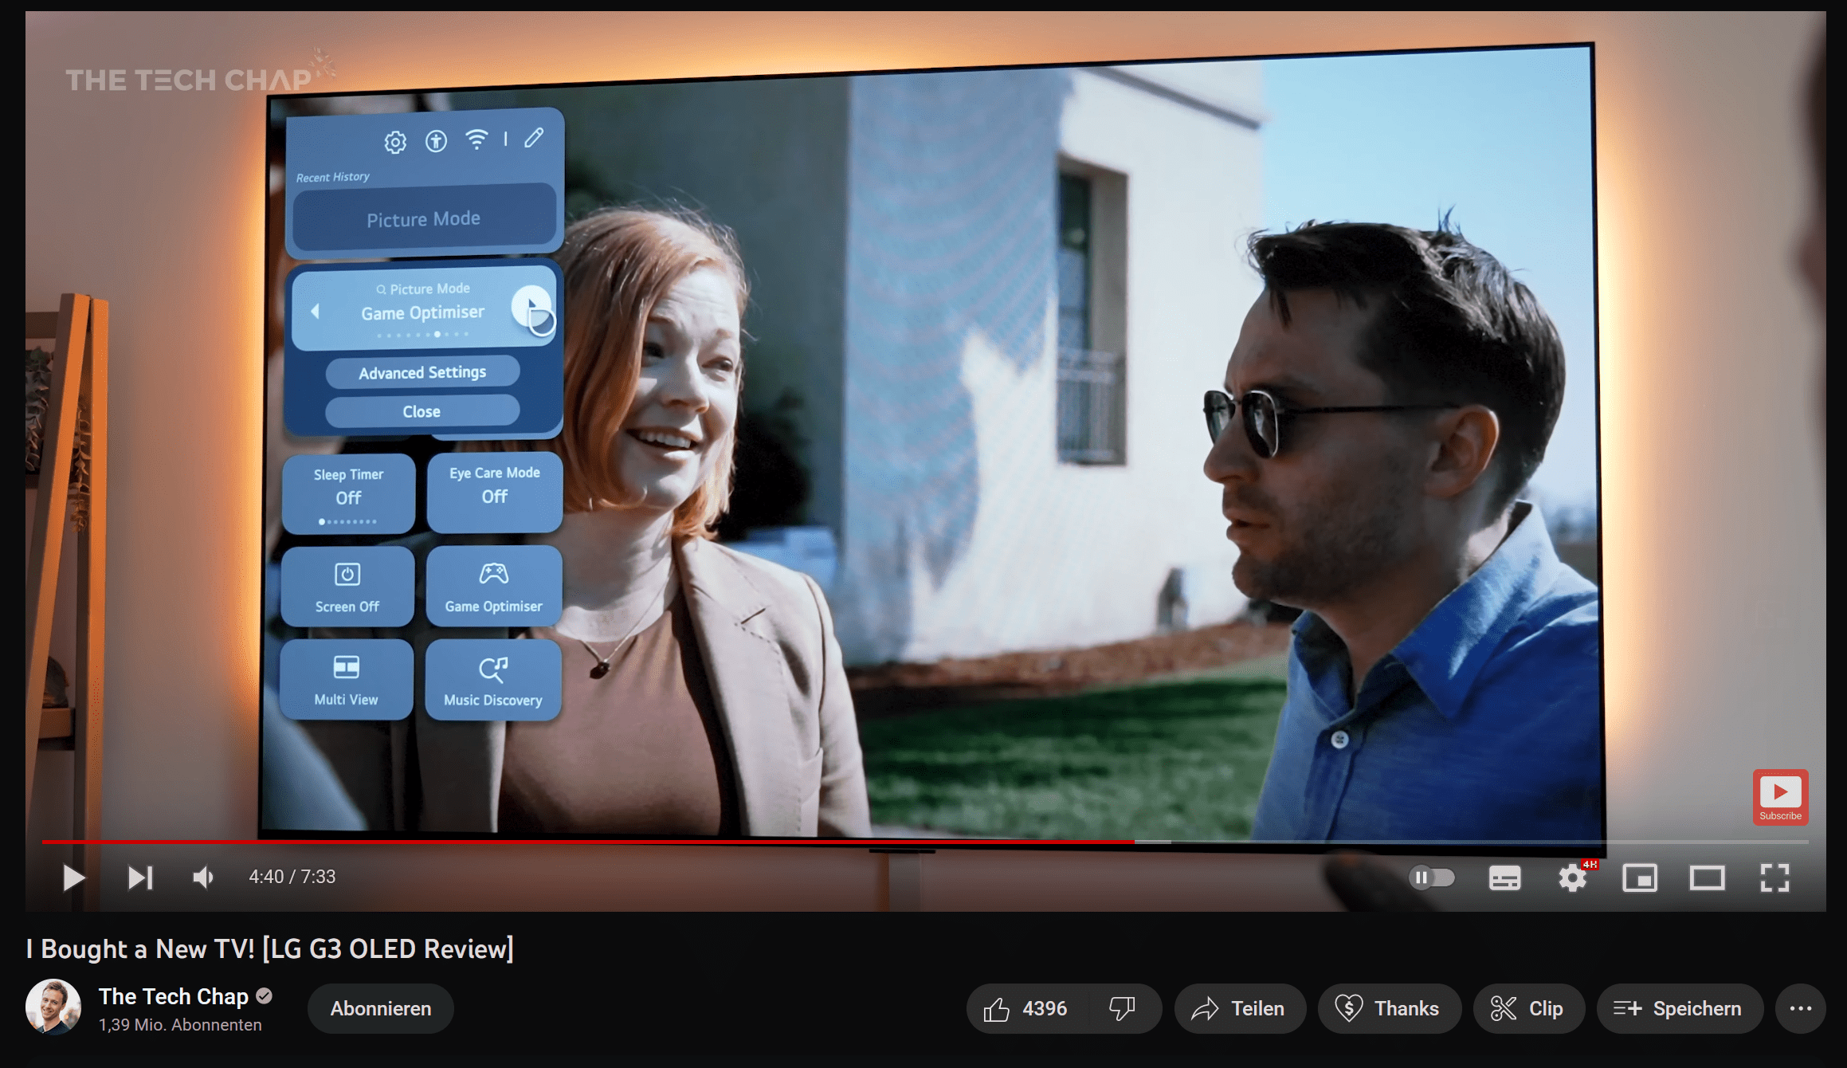
Task: Skip to next video
Action: coord(140,878)
